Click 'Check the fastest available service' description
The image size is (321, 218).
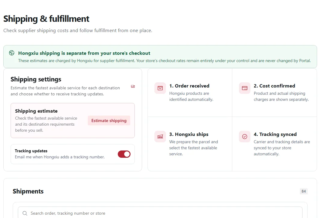(46, 124)
